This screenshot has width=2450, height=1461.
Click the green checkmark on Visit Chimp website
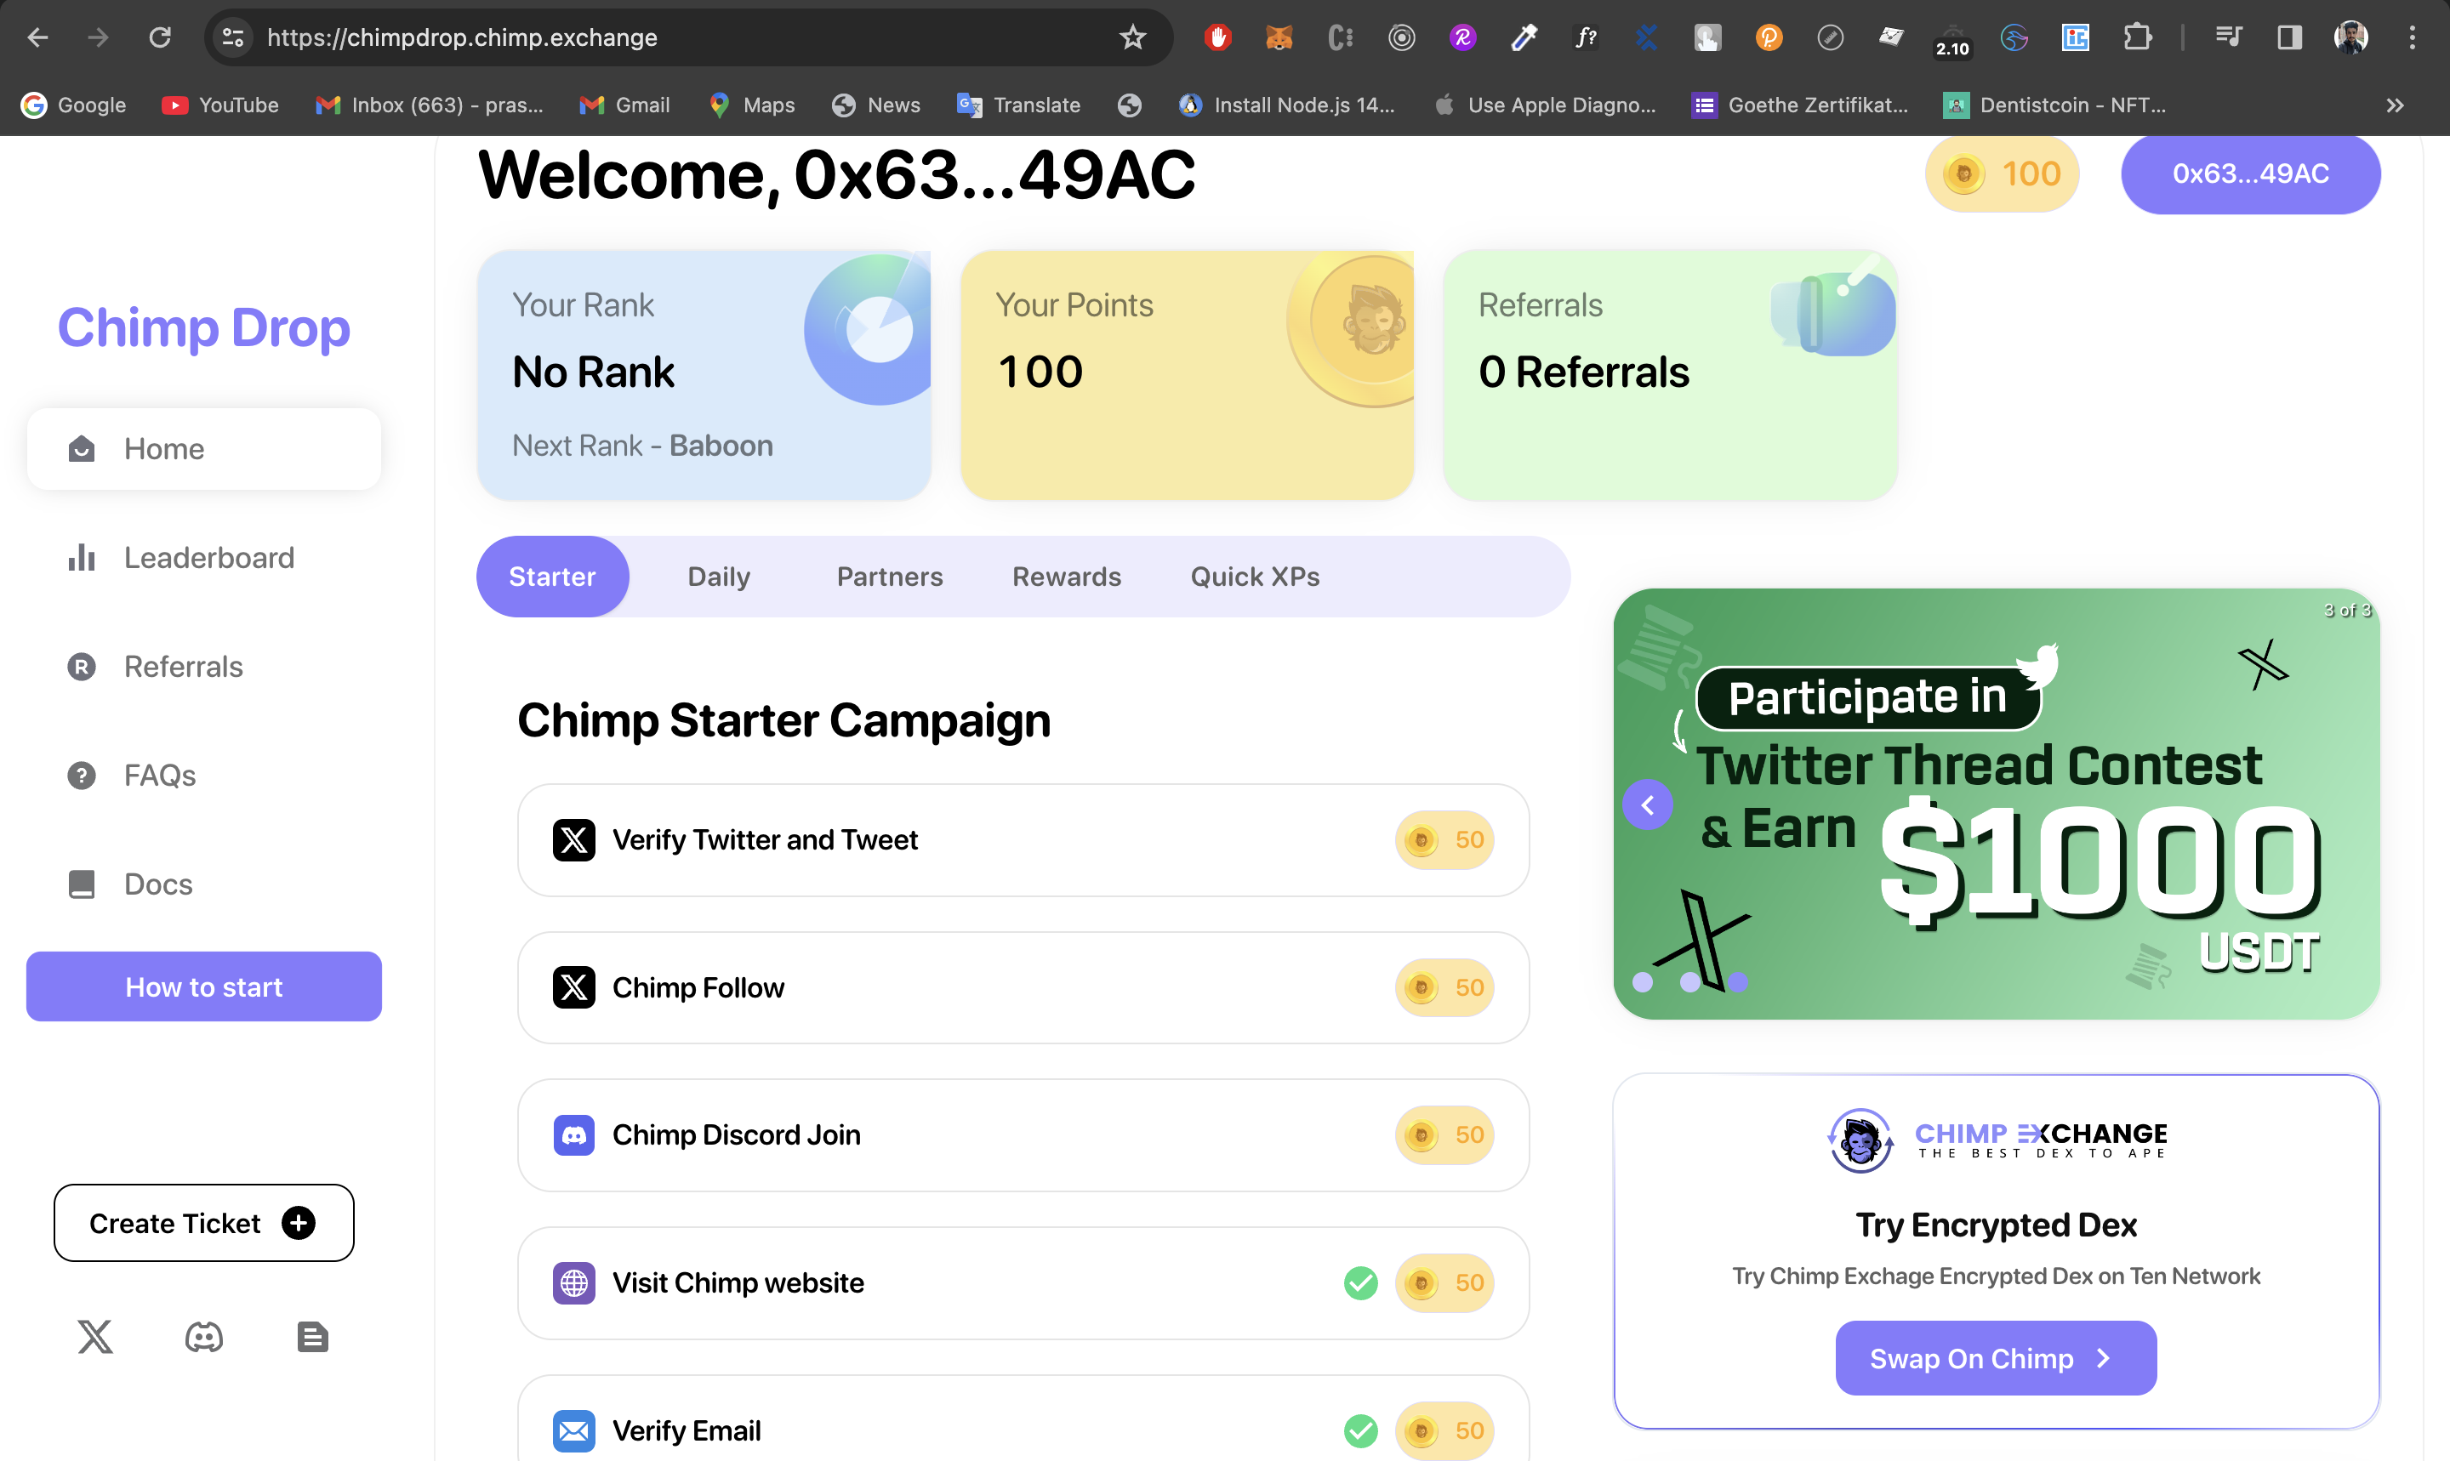click(x=1360, y=1282)
